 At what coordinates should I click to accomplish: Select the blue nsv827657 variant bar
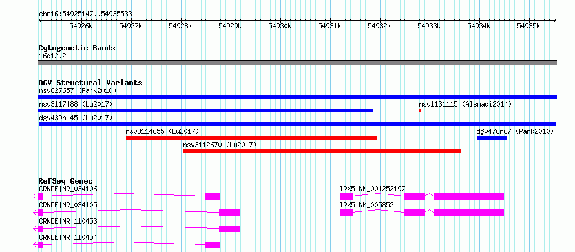[298, 97]
